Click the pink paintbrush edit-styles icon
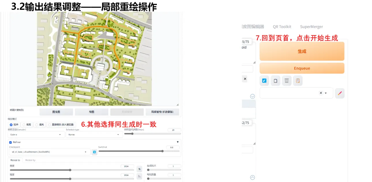This screenshot has height=182, width=372. coord(340,93)
